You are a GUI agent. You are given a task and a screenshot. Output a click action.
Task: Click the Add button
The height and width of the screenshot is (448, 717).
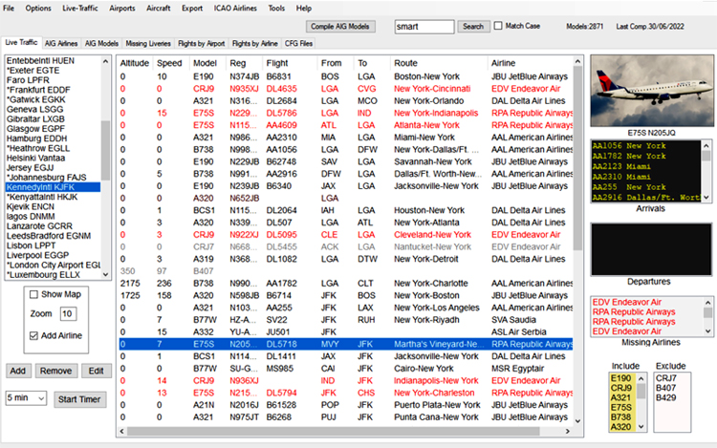(x=18, y=371)
